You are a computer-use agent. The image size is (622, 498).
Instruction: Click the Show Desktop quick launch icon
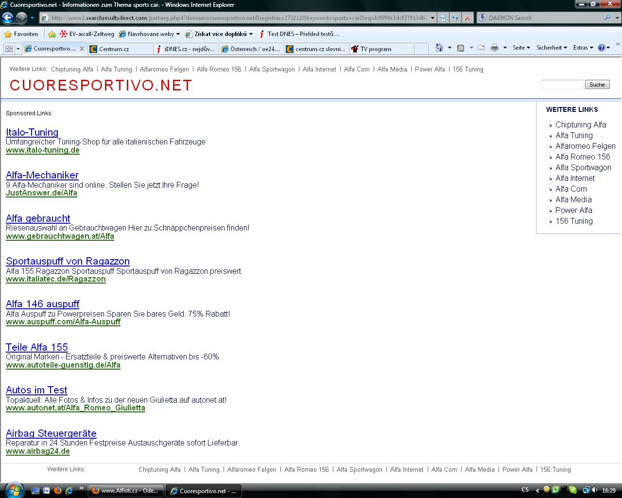tap(35, 491)
